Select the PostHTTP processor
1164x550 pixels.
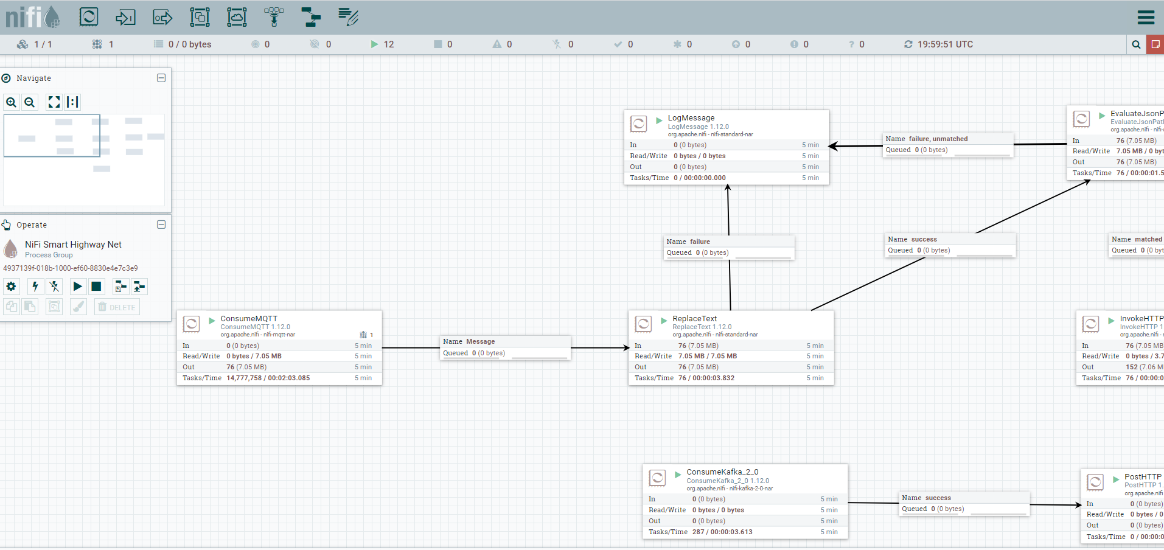pos(1123,506)
